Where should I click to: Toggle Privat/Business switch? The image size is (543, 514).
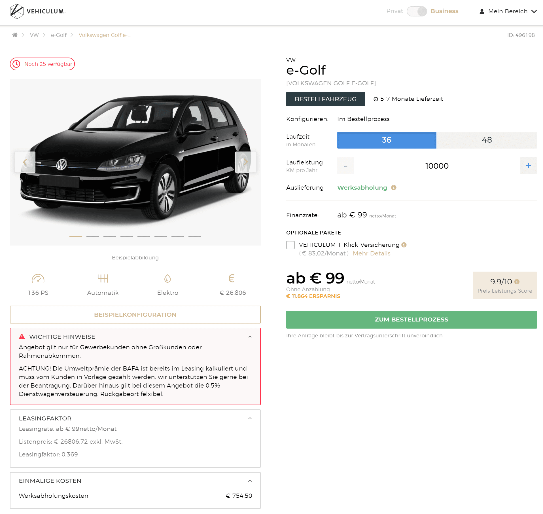click(417, 11)
